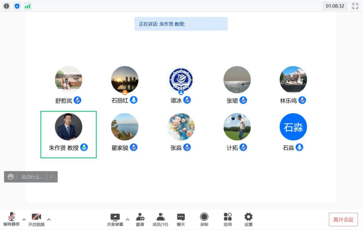Enter full screen mode
Viewport: 363px width, 230px height.
click(355, 6)
